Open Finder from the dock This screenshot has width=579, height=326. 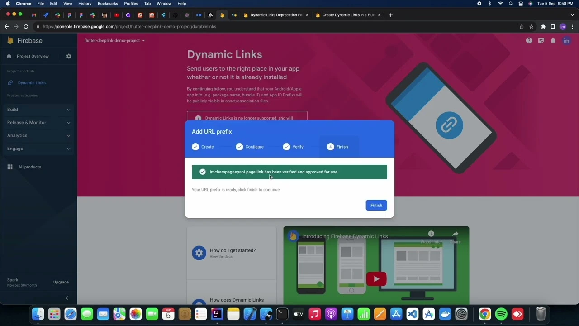tap(38, 314)
